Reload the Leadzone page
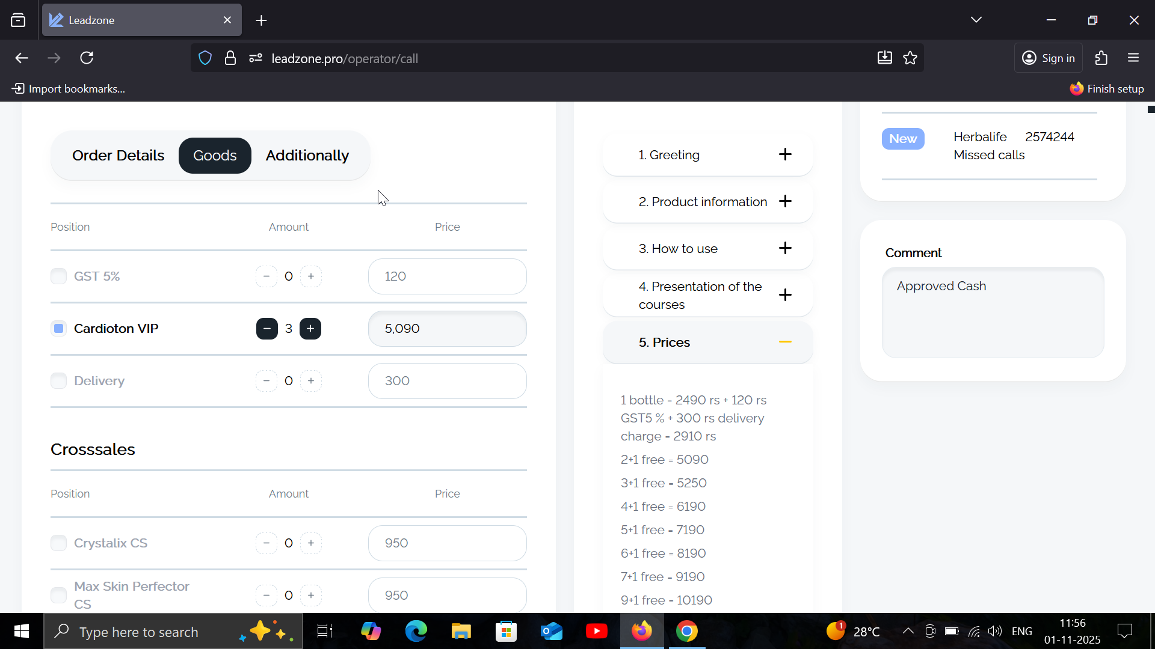This screenshot has height=649, width=1155. coord(87,58)
